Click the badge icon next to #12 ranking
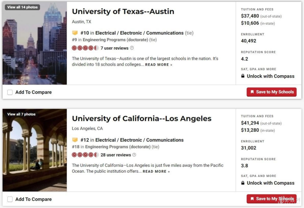 [x=75, y=140]
